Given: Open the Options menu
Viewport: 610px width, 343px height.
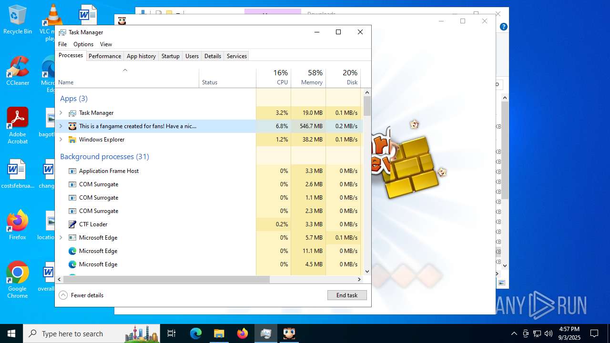Looking at the screenshot, I should pos(83,44).
